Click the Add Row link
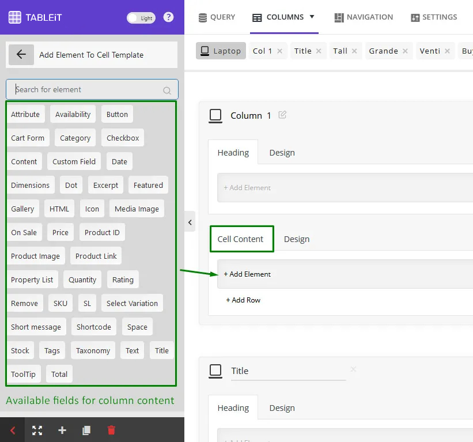The height and width of the screenshot is (442, 473). click(243, 300)
